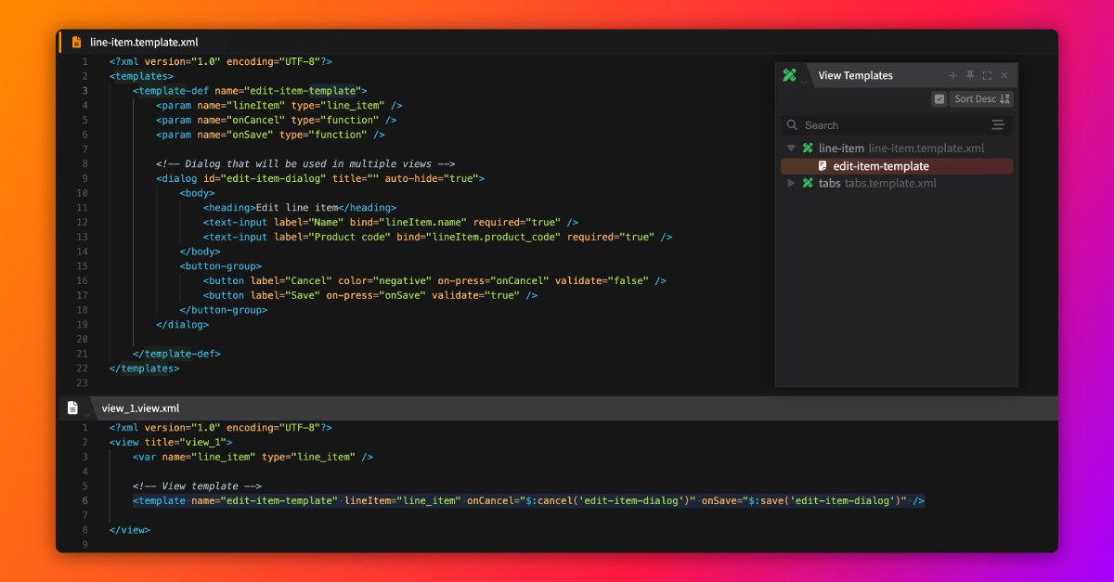Click the opening "<body>" tag line 10
The image size is (1114, 582).
pos(197,193)
